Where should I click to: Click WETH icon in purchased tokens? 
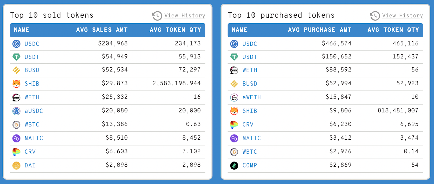pyautogui.click(x=234, y=70)
